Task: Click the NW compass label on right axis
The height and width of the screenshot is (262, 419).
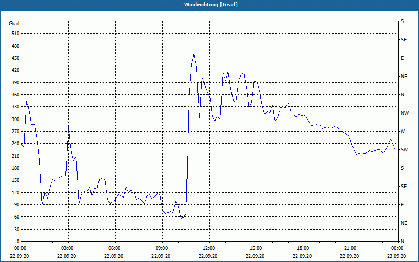Action: (404, 113)
